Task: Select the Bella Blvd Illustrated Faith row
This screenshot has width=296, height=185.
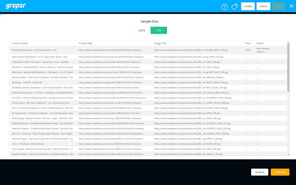Action: coord(148,67)
